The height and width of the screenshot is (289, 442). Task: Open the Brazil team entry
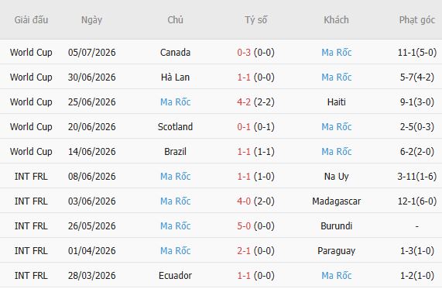coord(175,152)
